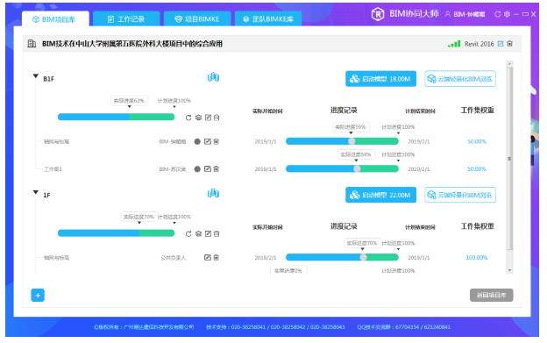Click the project building icon beside title
This screenshot has height=343, width=547.
coord(32,44)
